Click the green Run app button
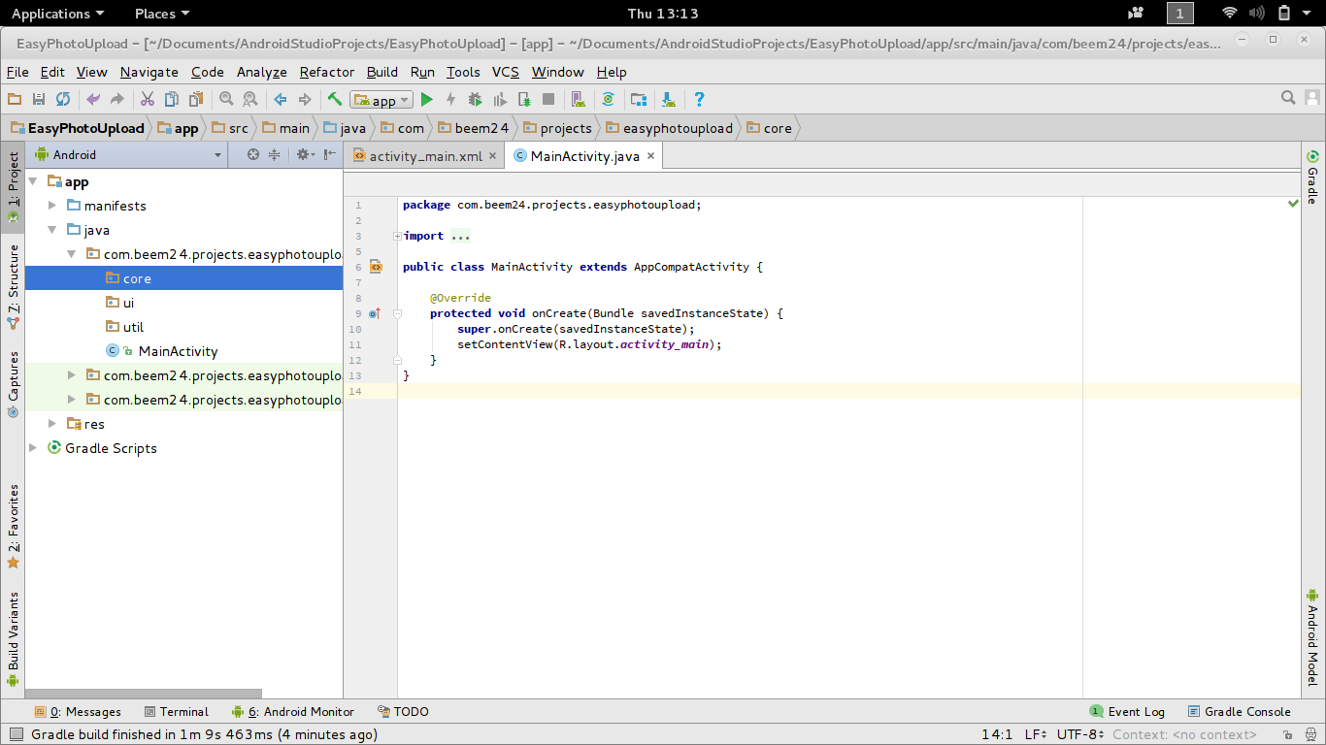 [426, 100]
